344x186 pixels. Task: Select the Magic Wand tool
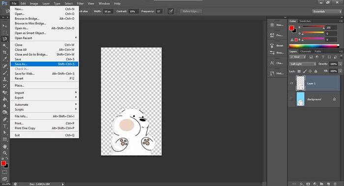pos(4,46)
